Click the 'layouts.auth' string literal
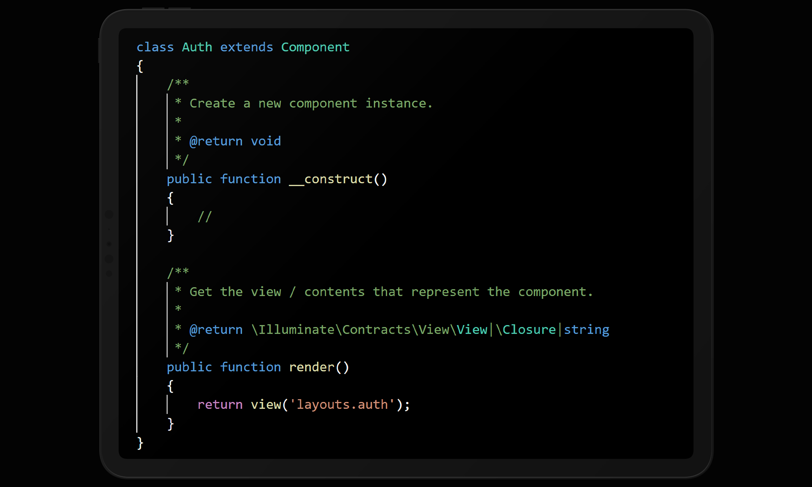812x487 pixels. click(x=342, y=405)
